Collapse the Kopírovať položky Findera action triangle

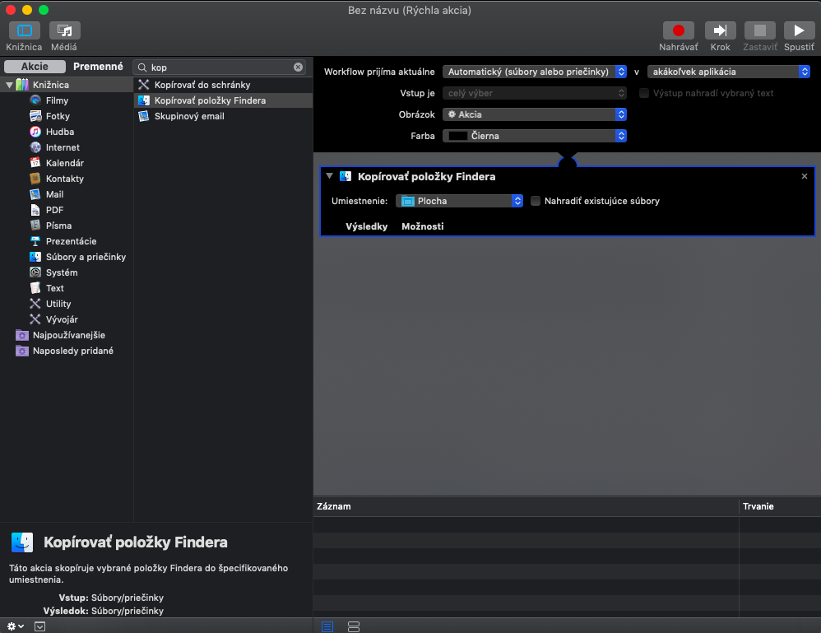(329, 176)
